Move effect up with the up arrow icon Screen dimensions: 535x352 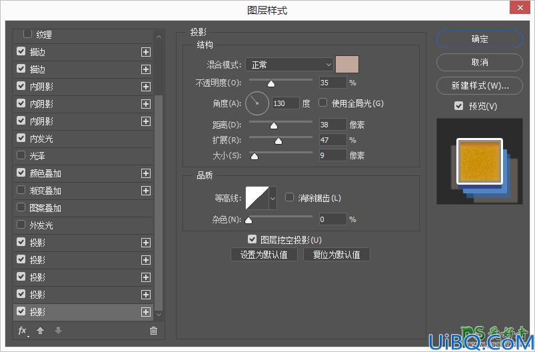40,331
